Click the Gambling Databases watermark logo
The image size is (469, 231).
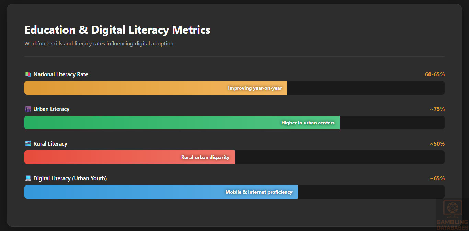tap(452, 215)
